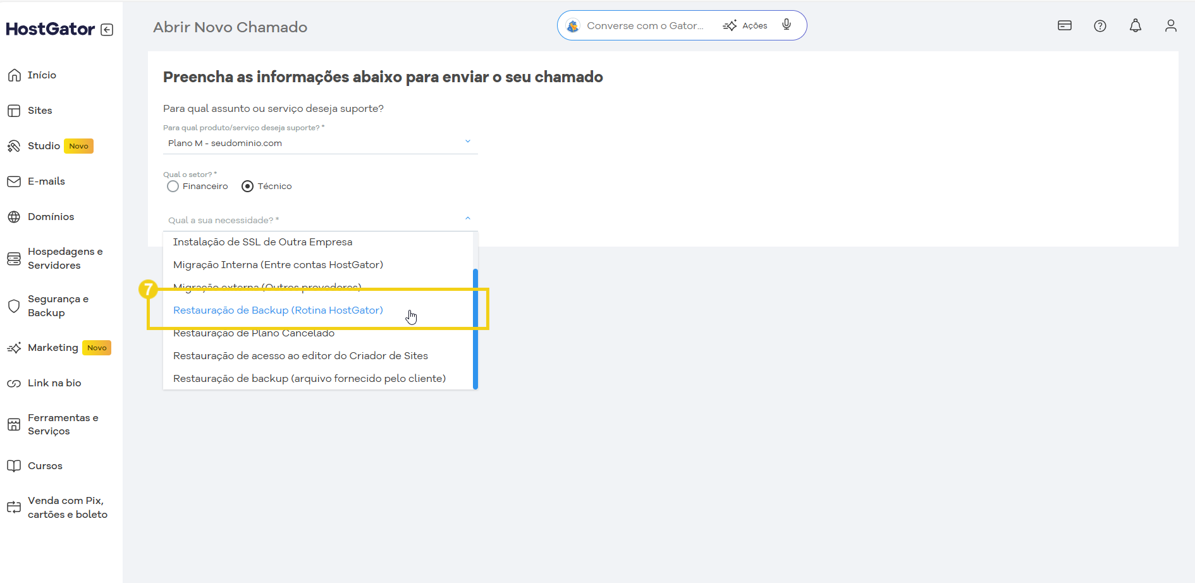1195x583 pixels.
Task: Click the Domínios globe icon
Action: pyautogui.click(x=14, y=217)
